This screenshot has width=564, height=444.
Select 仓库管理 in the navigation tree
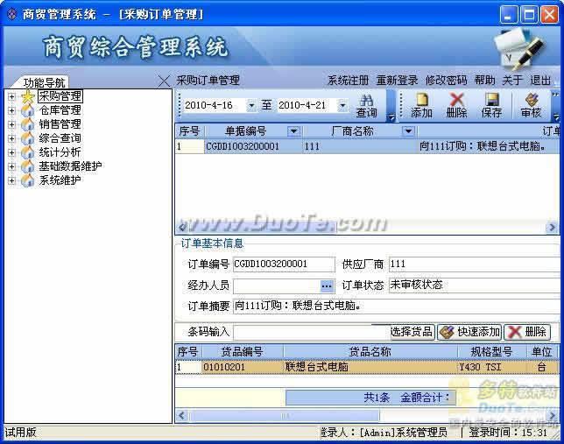click(60, 110)
